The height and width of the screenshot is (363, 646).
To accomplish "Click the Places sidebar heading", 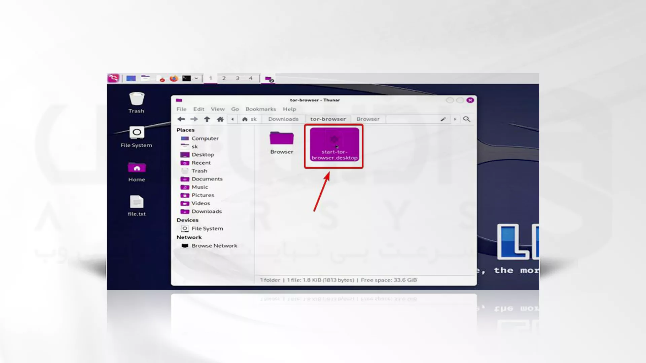I will pyautogui.click(x=185, y=130).
